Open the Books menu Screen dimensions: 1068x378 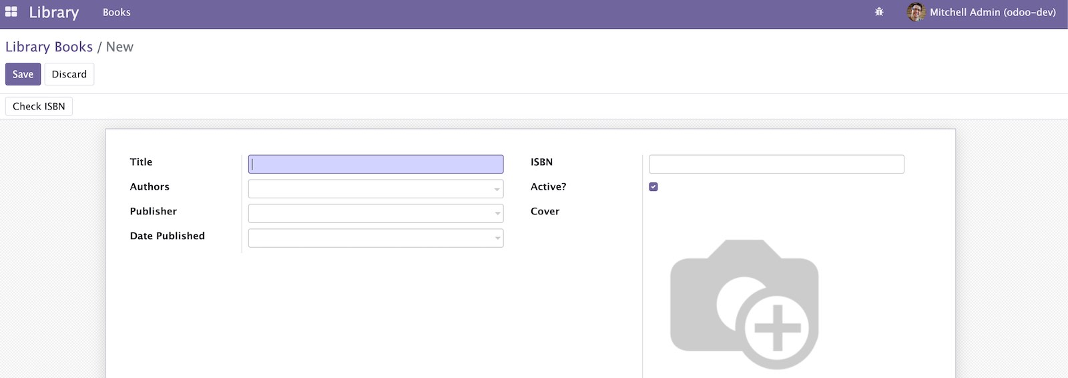click(117, 12)
